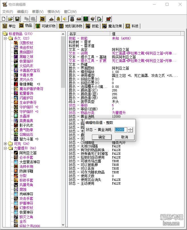Click the create custom item chest icon
This screenshot has width=187, height=230.
[x=43, y=19]
